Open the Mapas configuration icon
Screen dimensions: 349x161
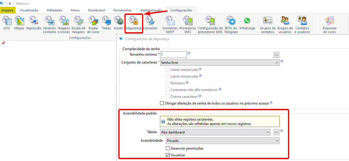(19, 23)
